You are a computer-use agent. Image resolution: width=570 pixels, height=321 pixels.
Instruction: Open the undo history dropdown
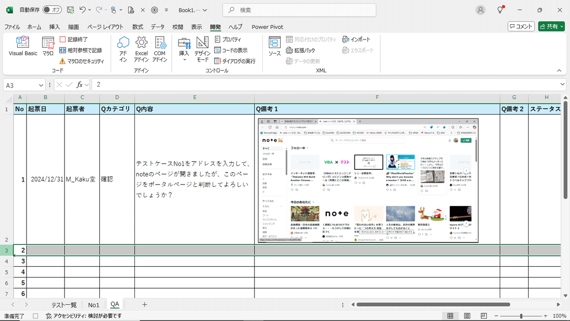90,10
